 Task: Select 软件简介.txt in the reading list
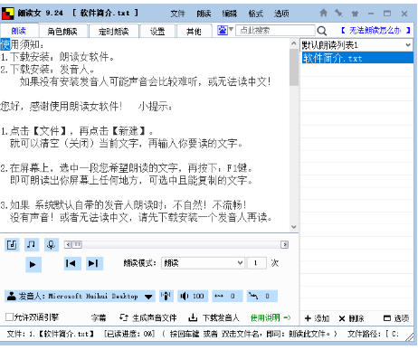point(357,58)
